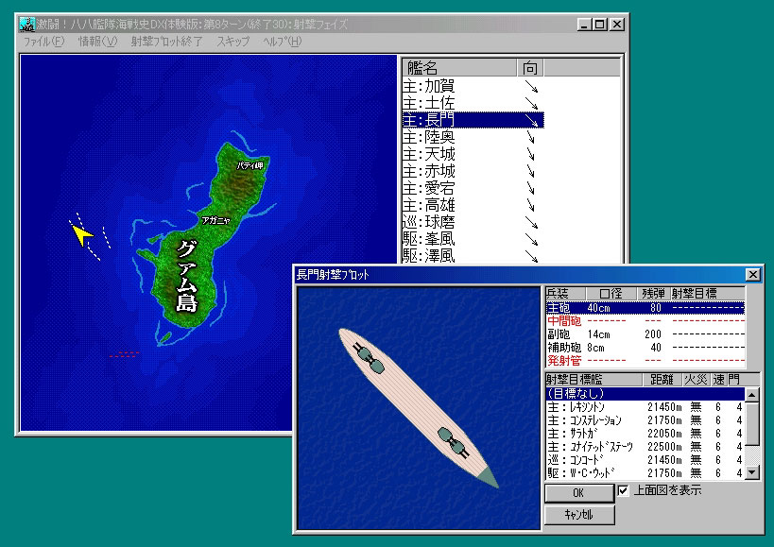Image resolution: width=774 pixels, height=547 pixels.
Task: Click the yellow fleet arrow marker on map
Action: tap(82, 232)
